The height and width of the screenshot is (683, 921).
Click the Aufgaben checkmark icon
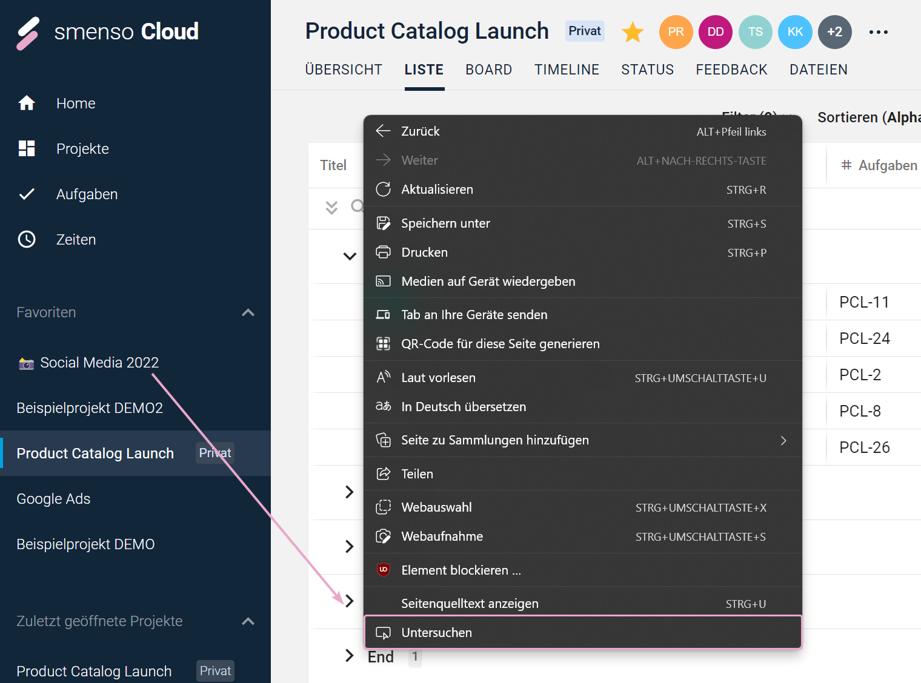tap(27, 194)
